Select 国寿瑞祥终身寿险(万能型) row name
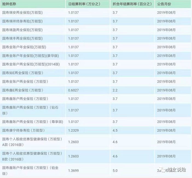 pyautogui.click(x=22, y=21)
